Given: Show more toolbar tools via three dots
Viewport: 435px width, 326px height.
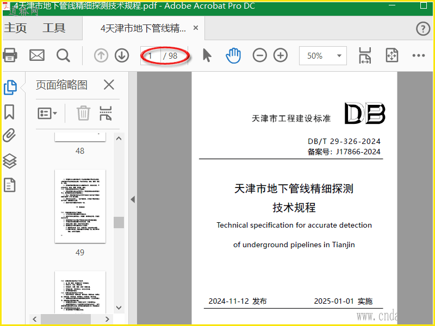Looking at the screenshot, I should point(419,55).
